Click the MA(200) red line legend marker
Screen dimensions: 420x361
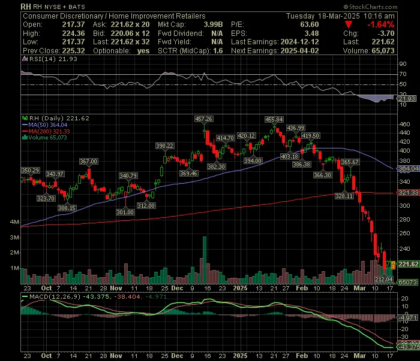[25, 132]
